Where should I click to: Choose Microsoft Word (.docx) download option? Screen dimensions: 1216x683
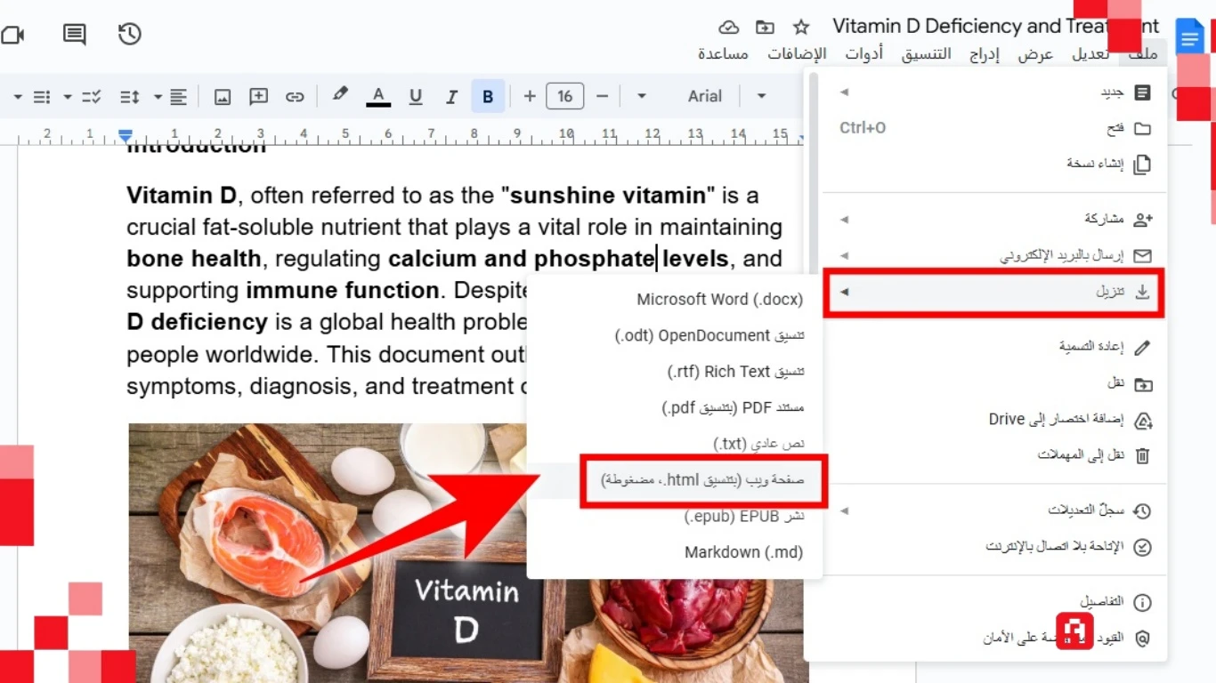[719, 300]
